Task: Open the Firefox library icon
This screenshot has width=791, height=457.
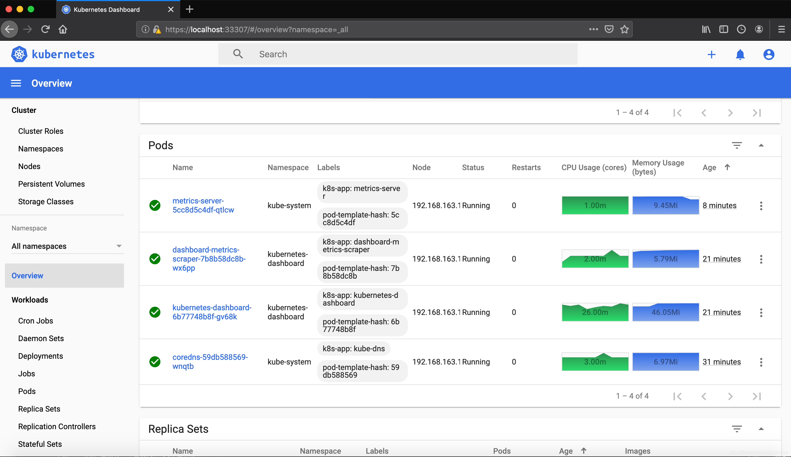Action: coord(706,29)
